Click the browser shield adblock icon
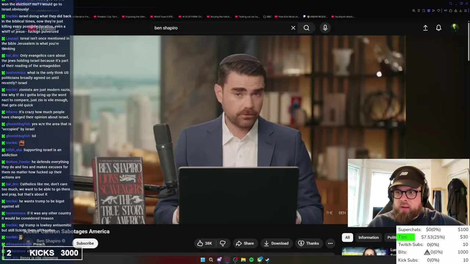 pyautogui.click(x=429, y=11)
